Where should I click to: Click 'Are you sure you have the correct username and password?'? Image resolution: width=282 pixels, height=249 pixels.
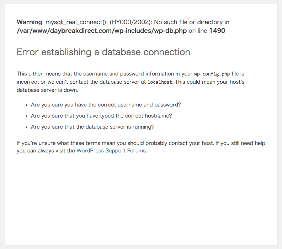click(106, 105)
